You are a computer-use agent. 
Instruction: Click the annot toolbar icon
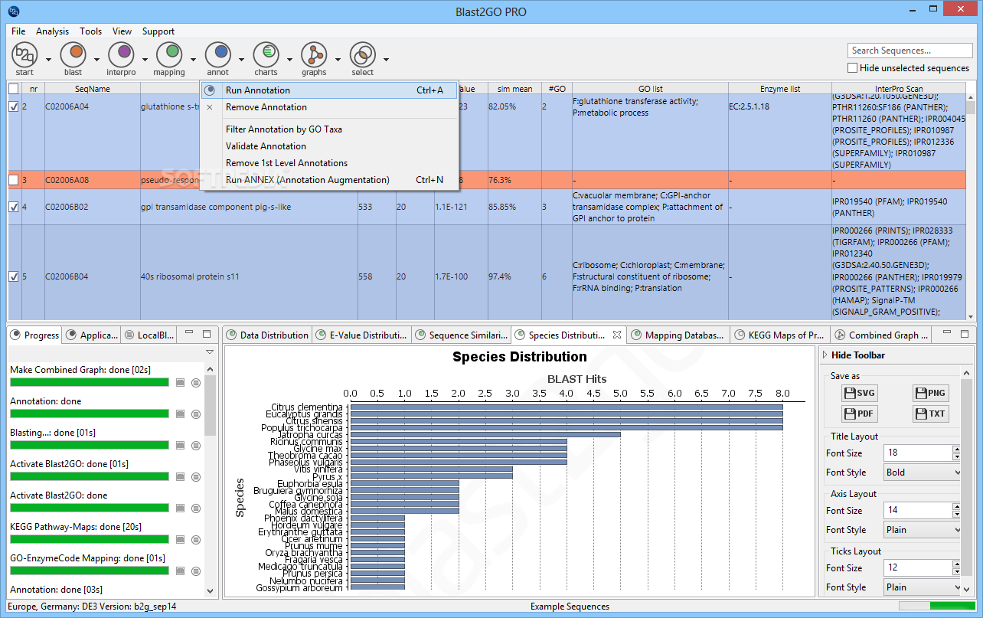click(218, 54)
